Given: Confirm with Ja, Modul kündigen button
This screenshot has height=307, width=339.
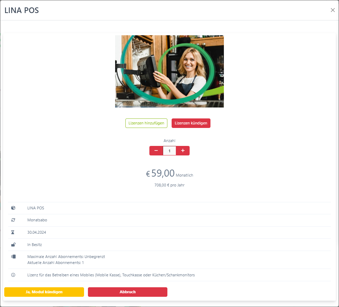Looking at the screenshot, I should pyautogui.click(x=44, y=292).
